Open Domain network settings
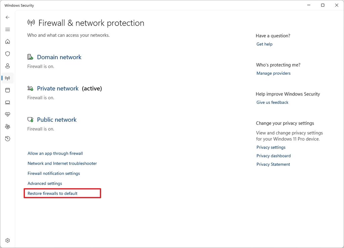 tap(59, 57)
